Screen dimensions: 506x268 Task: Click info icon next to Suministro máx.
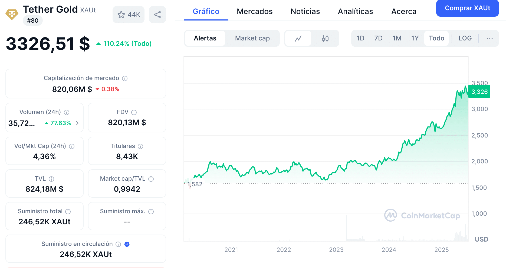pyautogui.click(x=151, y=212)
